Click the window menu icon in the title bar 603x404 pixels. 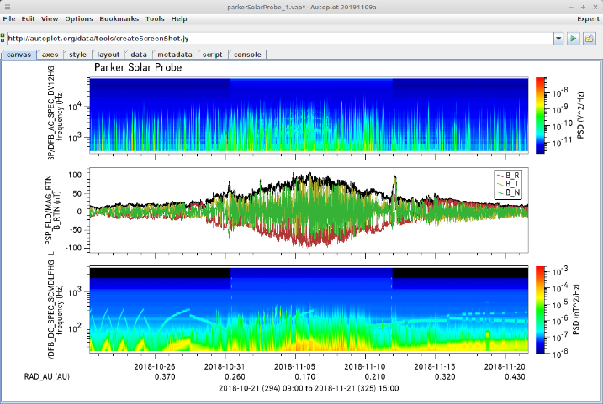[7, 5]
